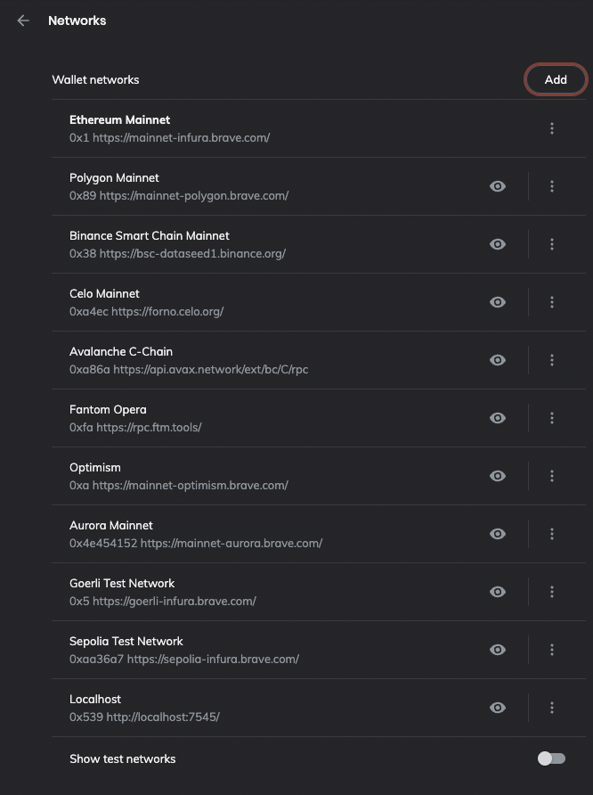This screenshot has width=593, height=795.
Task: Open the three-dot menu for Sepolia Test Network
Action: click(552, 650)
